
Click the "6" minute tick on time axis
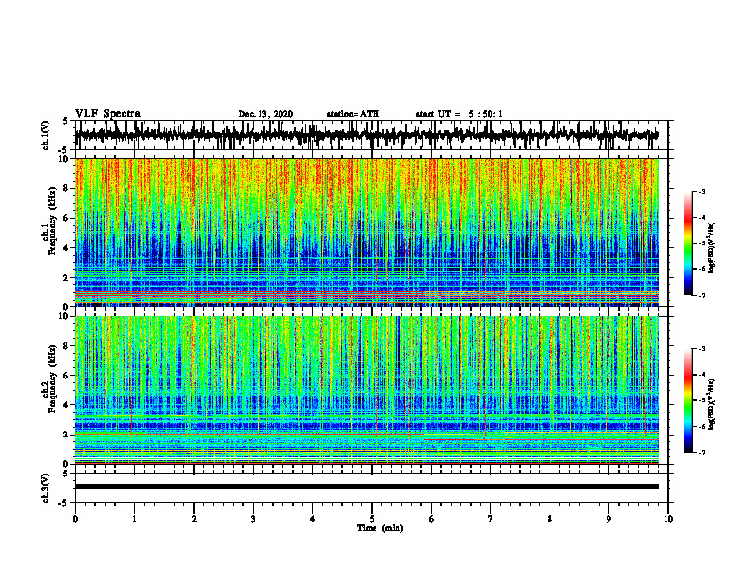pyautogui.click(x=432, y=519)
